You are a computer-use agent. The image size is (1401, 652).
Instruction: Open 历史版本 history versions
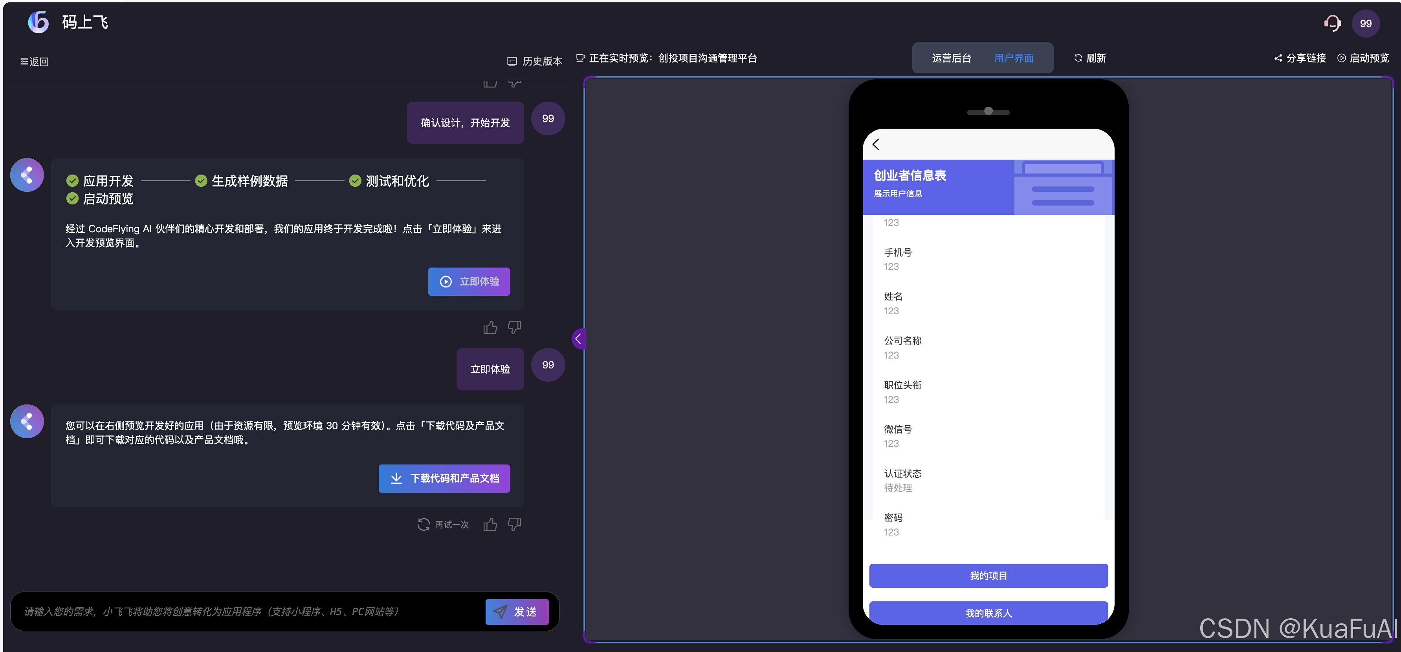click(x=535, y=61)
